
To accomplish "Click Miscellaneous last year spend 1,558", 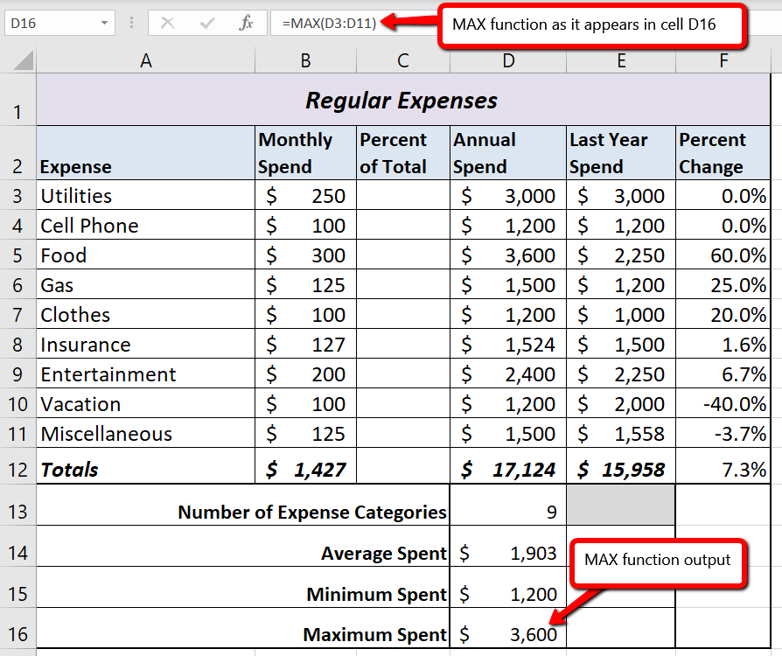I will (621, 433).
